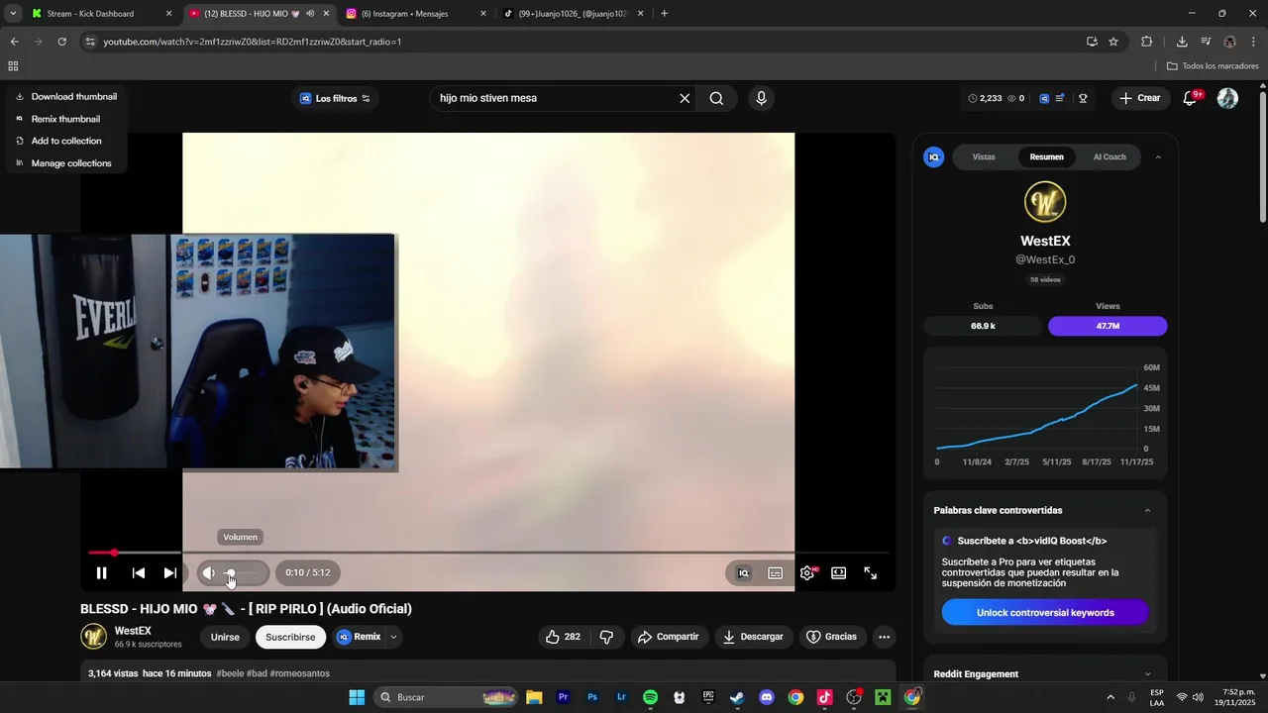Open the vidIQ trophy icon
The image size is (1268, 713).
(1083, 98)
